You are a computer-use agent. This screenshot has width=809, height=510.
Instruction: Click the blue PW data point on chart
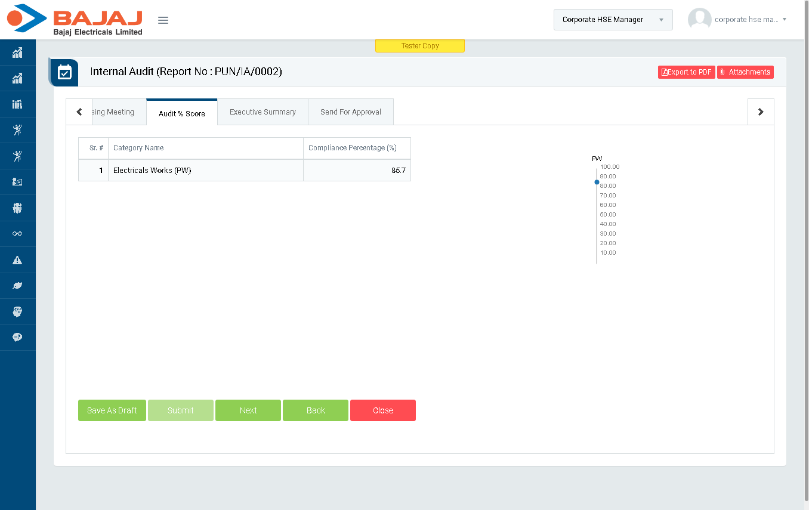click(597, 182)
